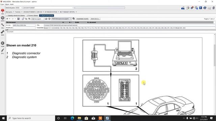Click the taskbar search box
This screenshot has height=121, width=216.
click(x=31, y=118)
